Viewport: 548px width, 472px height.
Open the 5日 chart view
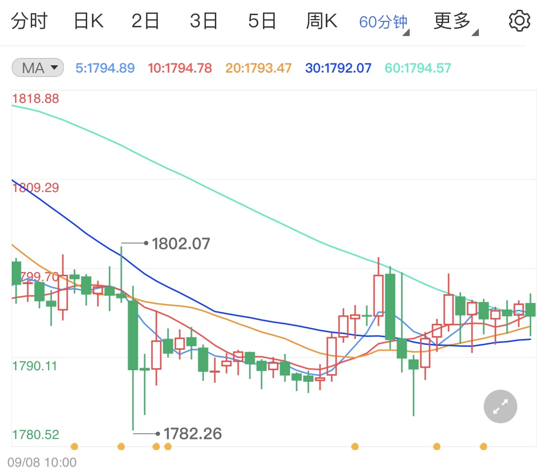coord(262,20)
